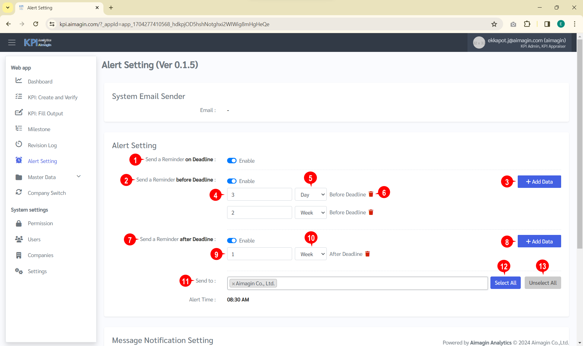Open KPI: Fill Output menu item
The width and height of the screenshot is (583, 346).
pos(46,113)
